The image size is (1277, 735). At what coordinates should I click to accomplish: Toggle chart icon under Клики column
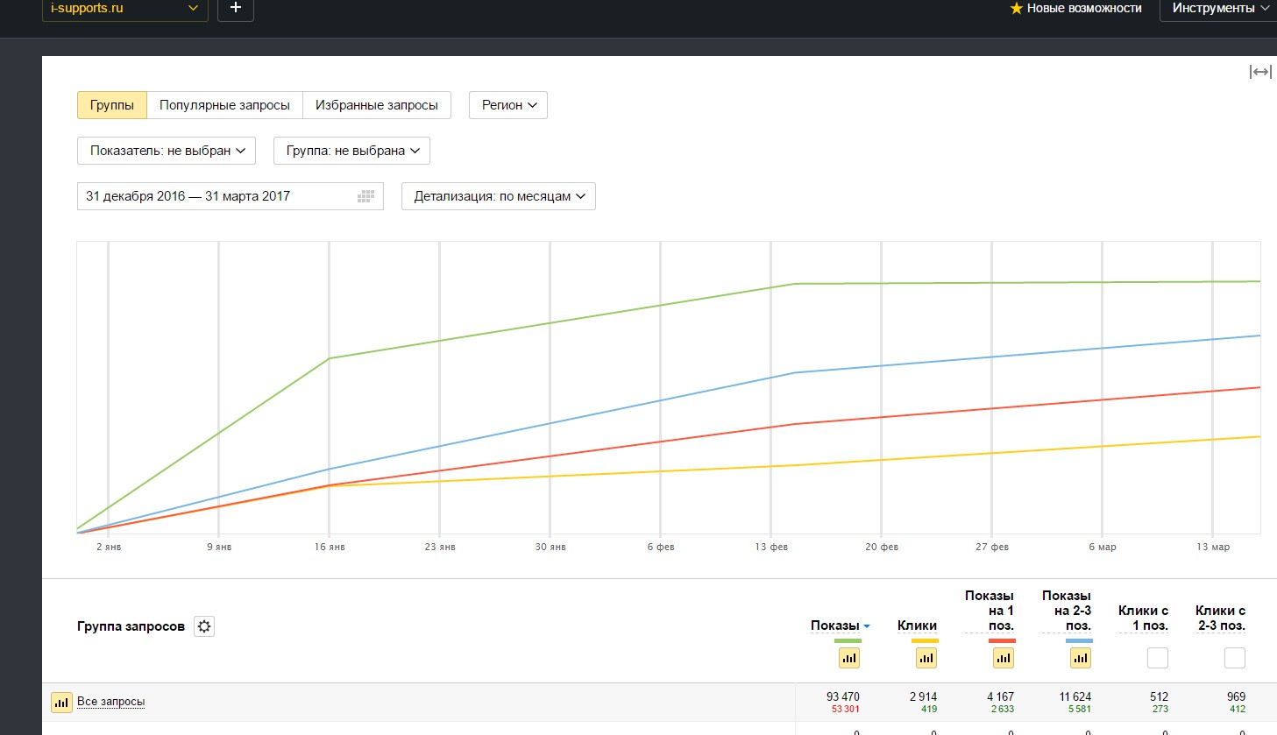(926, 658)
